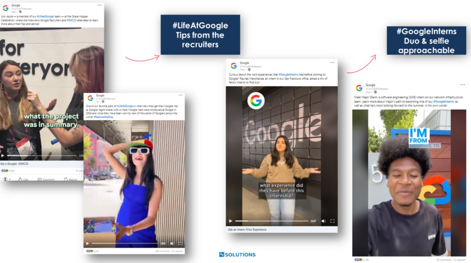Click 0:05 timestamp on Noogler hat video
Image resolution: width=471 pixels, height=263 pixels.
(163, 244)
